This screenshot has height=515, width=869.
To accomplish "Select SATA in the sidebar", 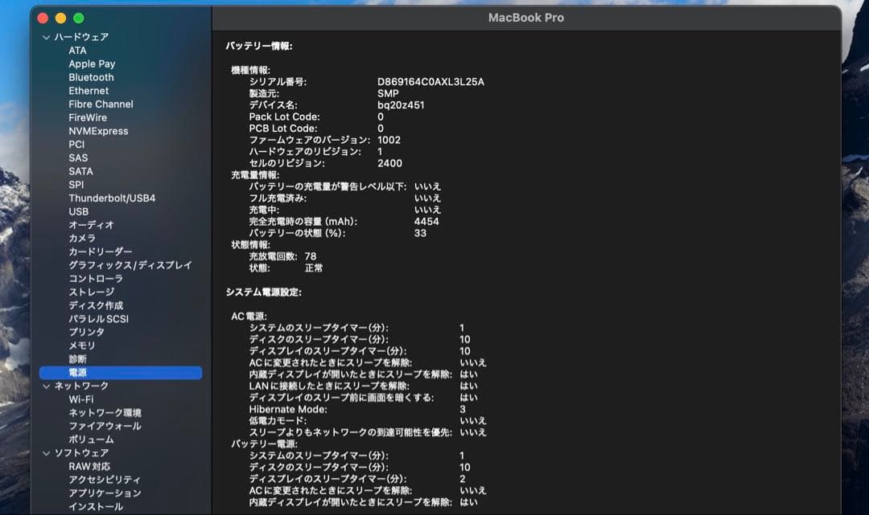I will tap(80, 171).
